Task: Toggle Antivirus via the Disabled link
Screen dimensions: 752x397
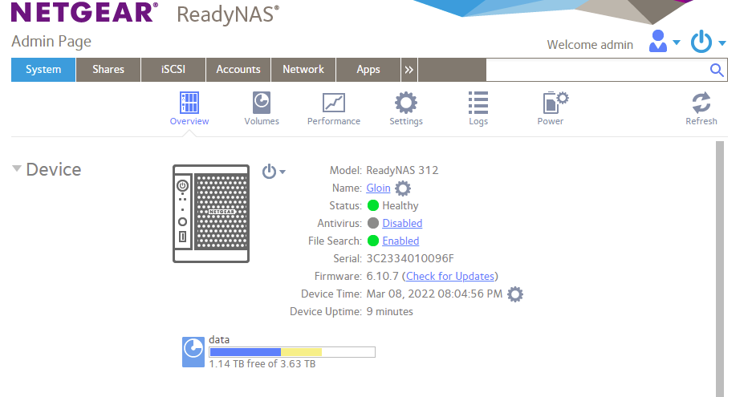Action: pos(402,223)
